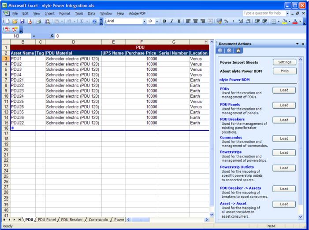
Task: Click the Font Color red A swatch
Action: pyautogui.click(x=295, y=21)
